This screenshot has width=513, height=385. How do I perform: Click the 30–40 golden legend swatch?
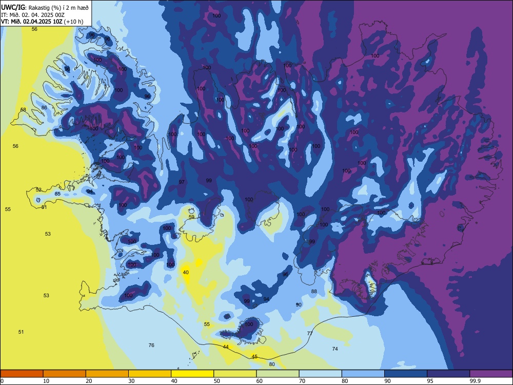point(150,374)
